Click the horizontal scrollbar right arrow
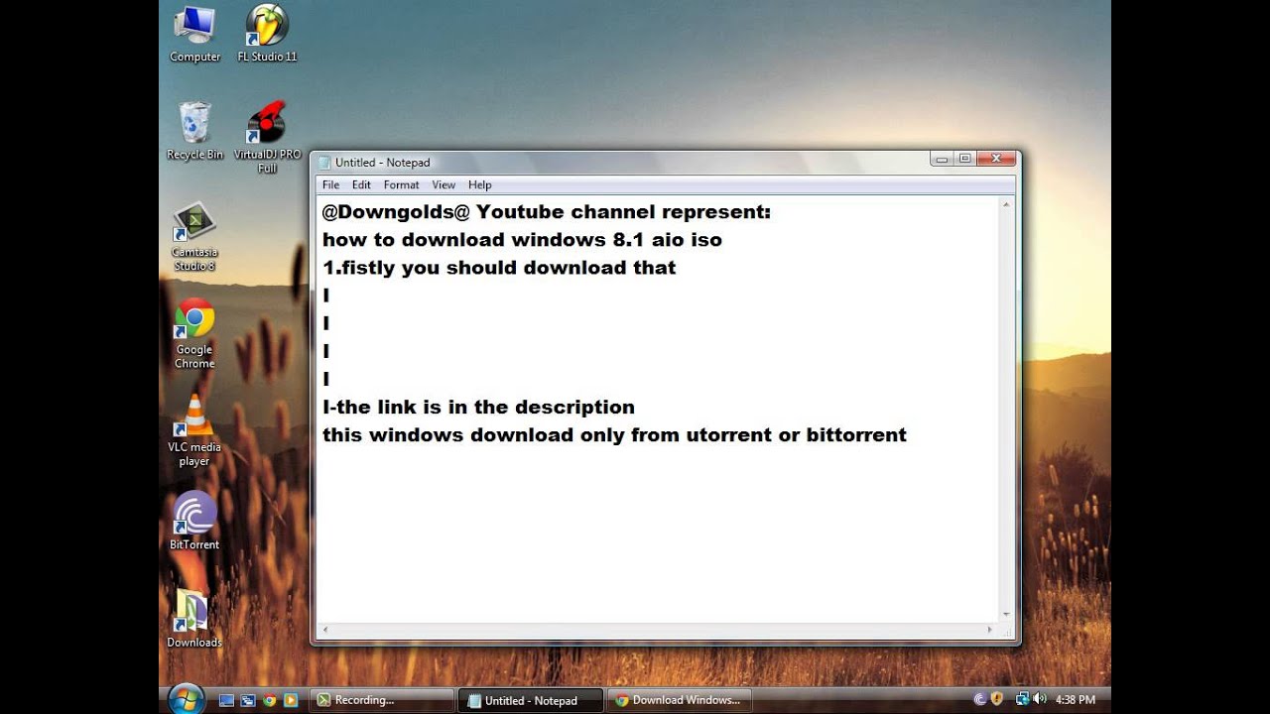 (989, 630)
